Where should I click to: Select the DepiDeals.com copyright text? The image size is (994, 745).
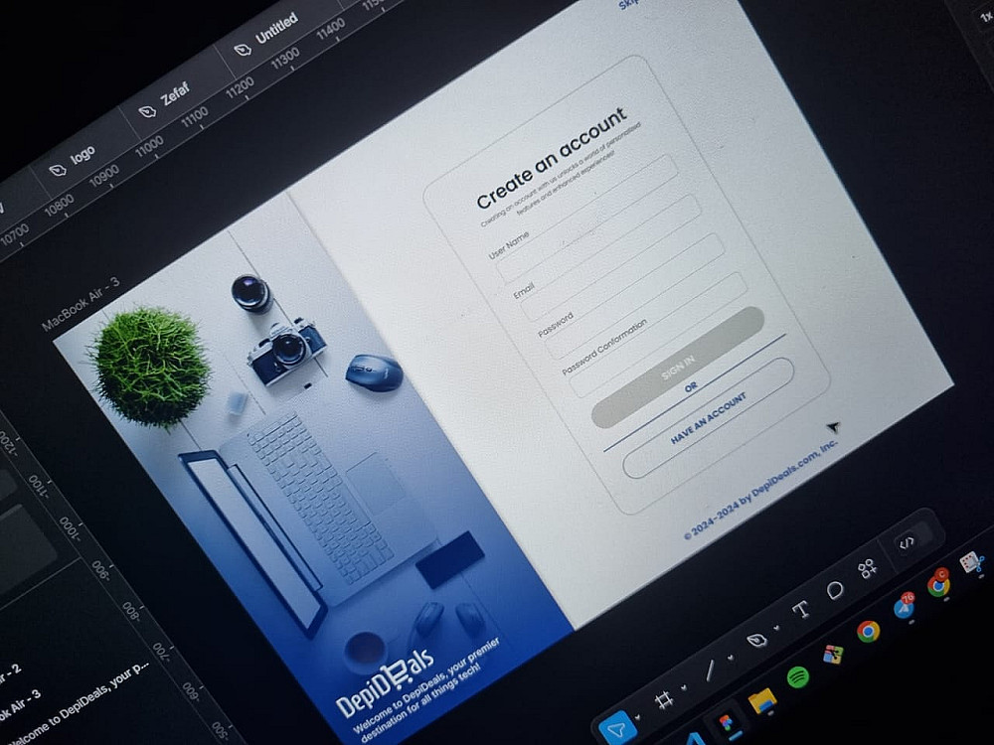(x=760, y=490)
